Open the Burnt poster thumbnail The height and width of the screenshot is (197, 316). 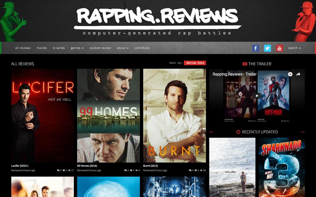[x=175, y=116]
